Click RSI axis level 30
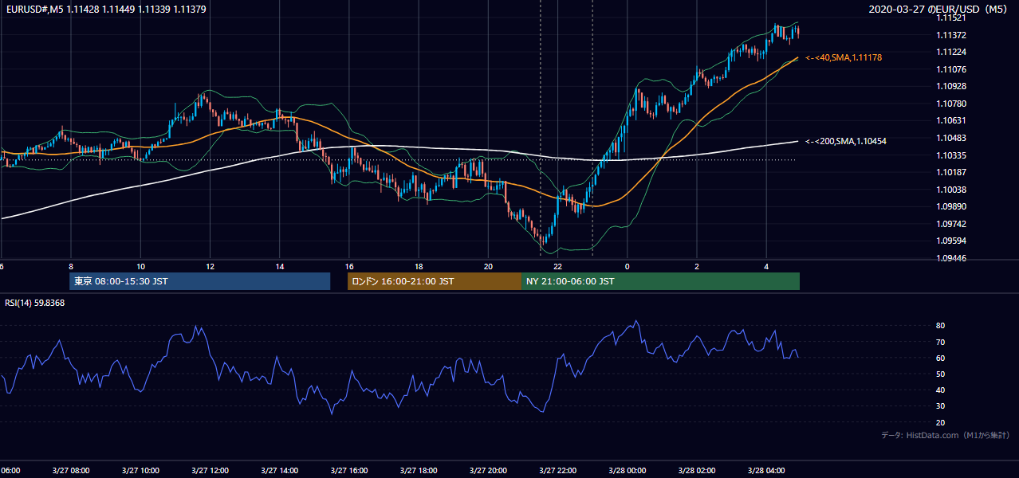The height and width of the screenshot is (478, 1019). coord(940,406)
